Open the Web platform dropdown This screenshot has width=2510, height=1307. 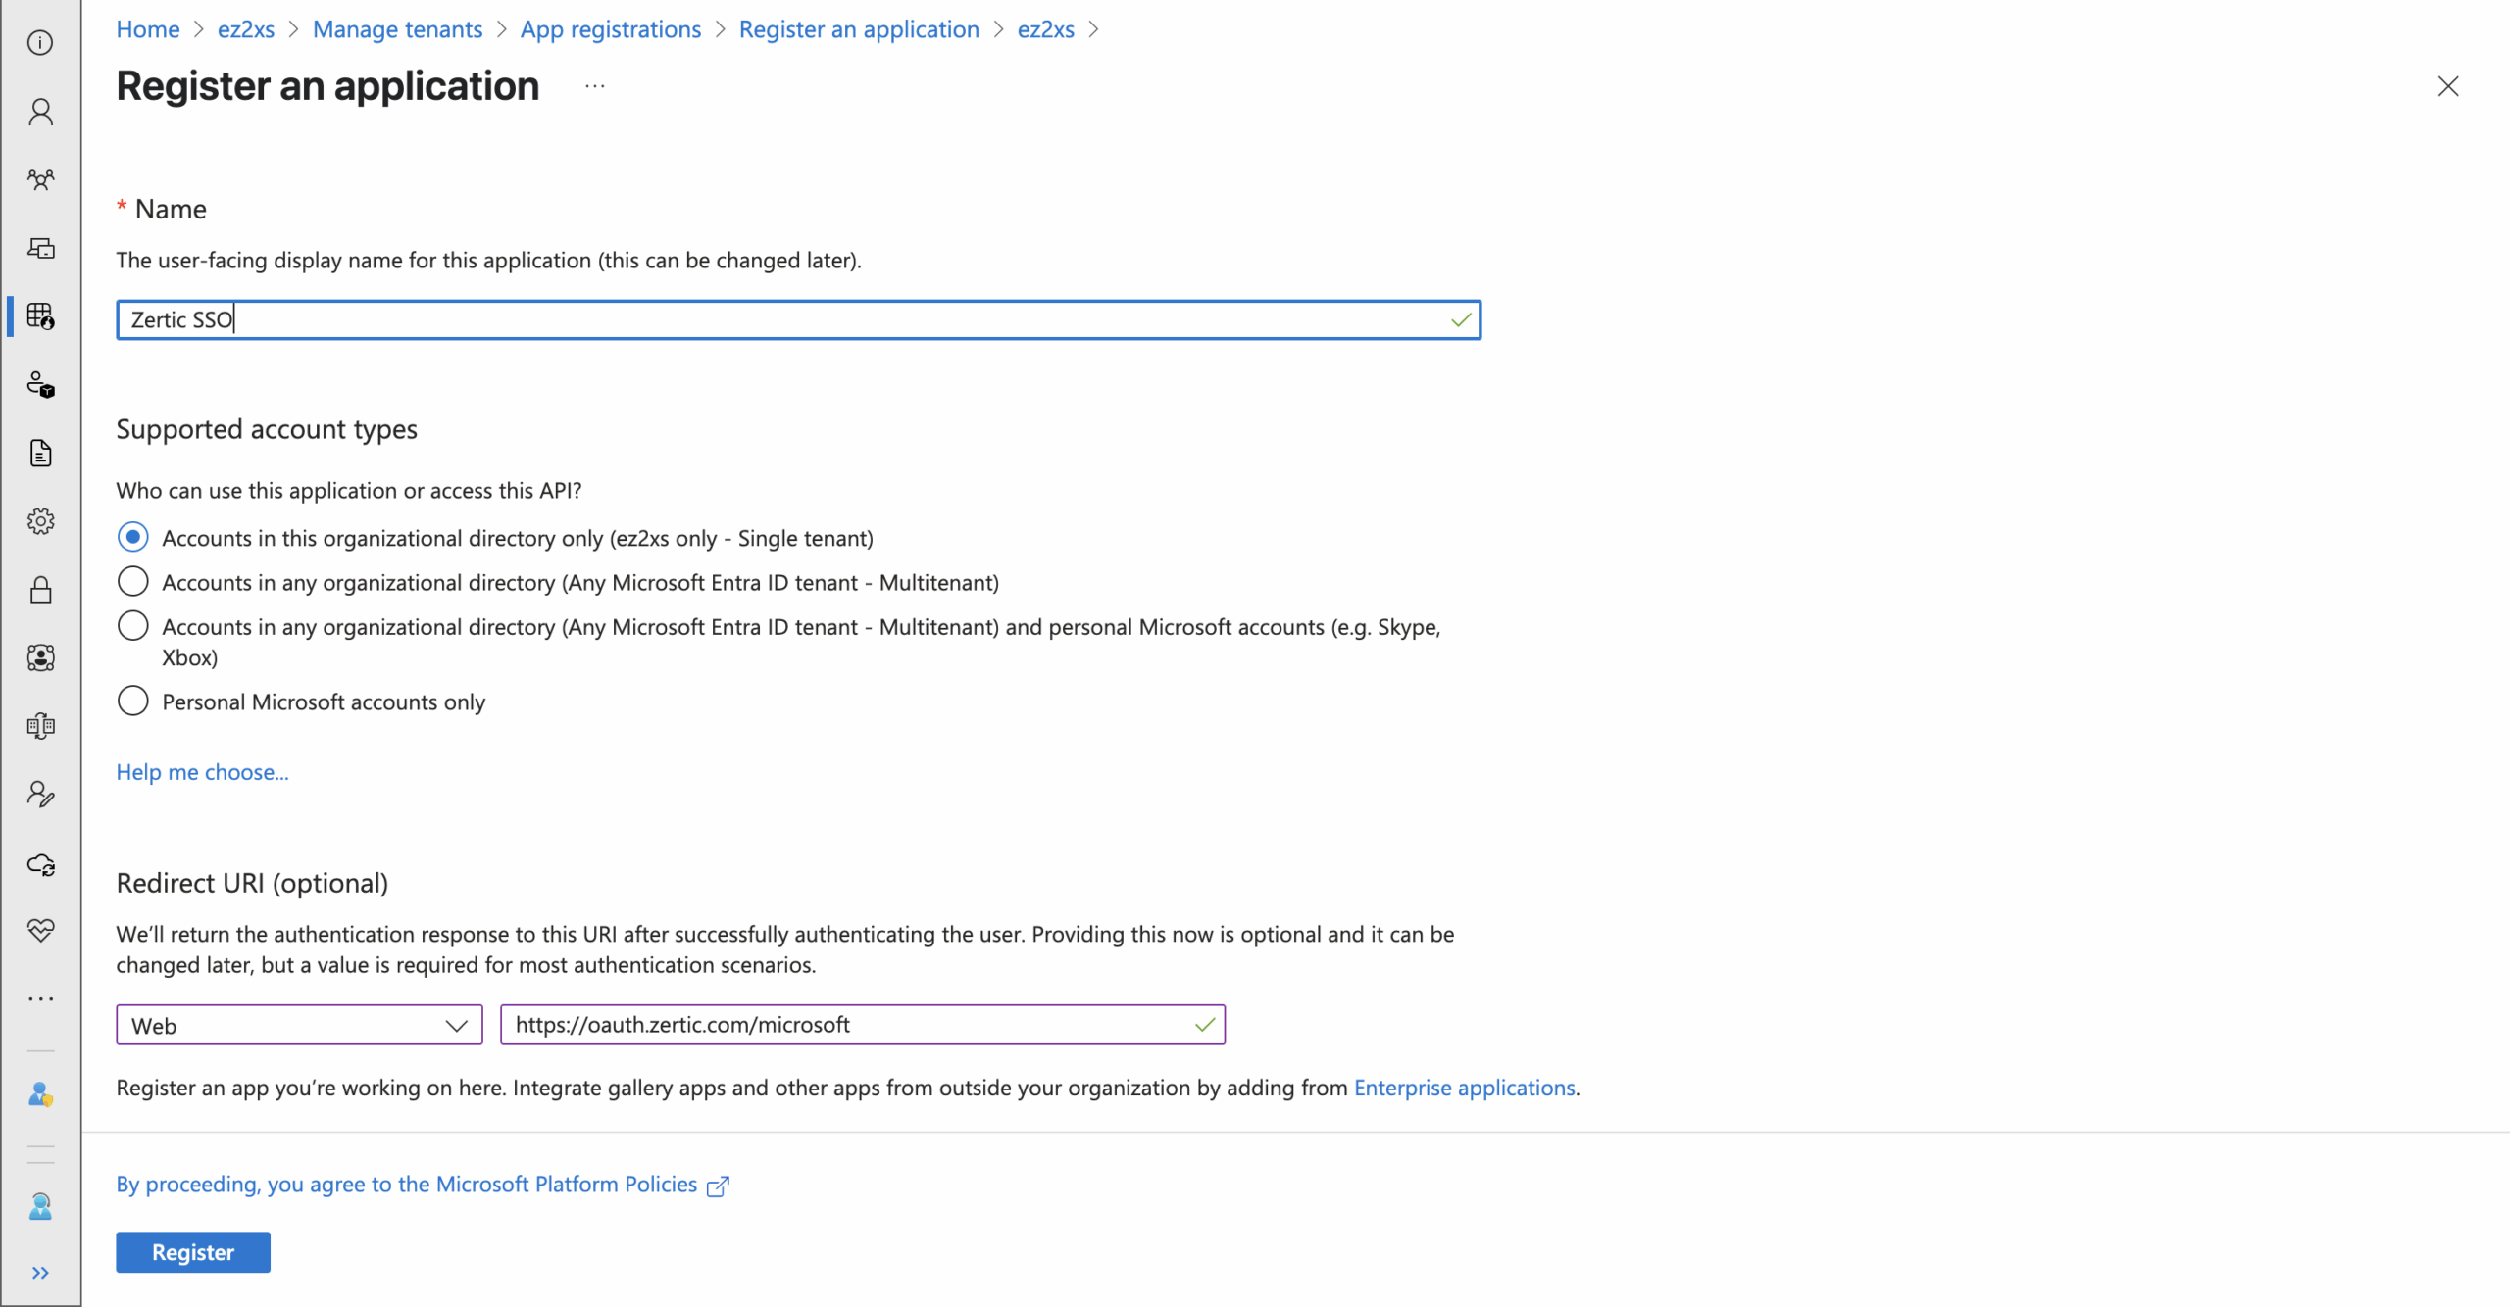click(299, 1025)
